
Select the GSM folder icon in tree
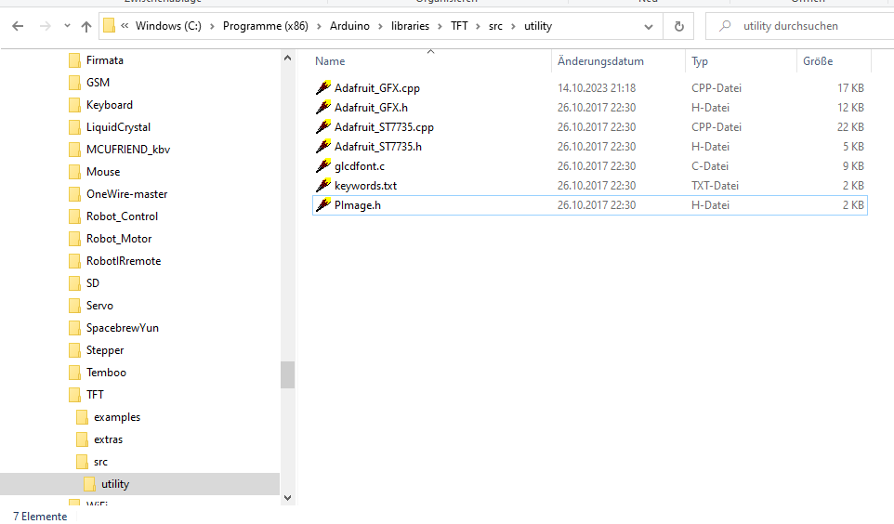tap(74, 83)
